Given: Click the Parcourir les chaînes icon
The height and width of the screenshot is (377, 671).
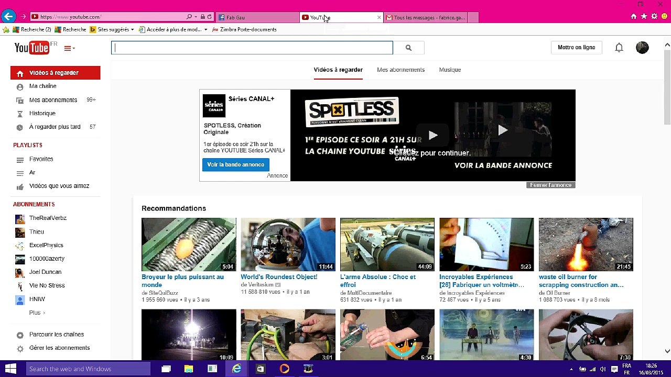Looking at the screenshot, I should [20, 335].
